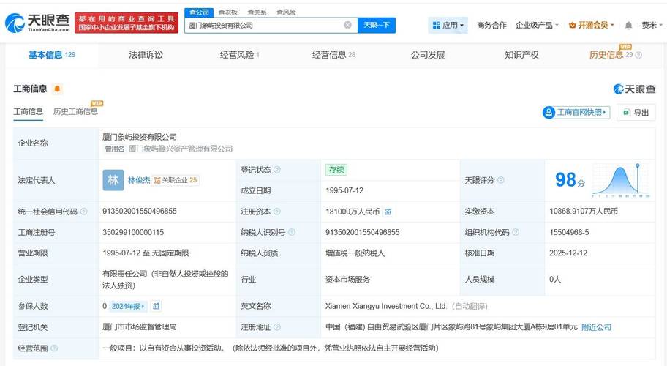Viewport: 667px width, 366px height.
Task: Expand the 工商官网快照 dropdown
Action: 576,112
